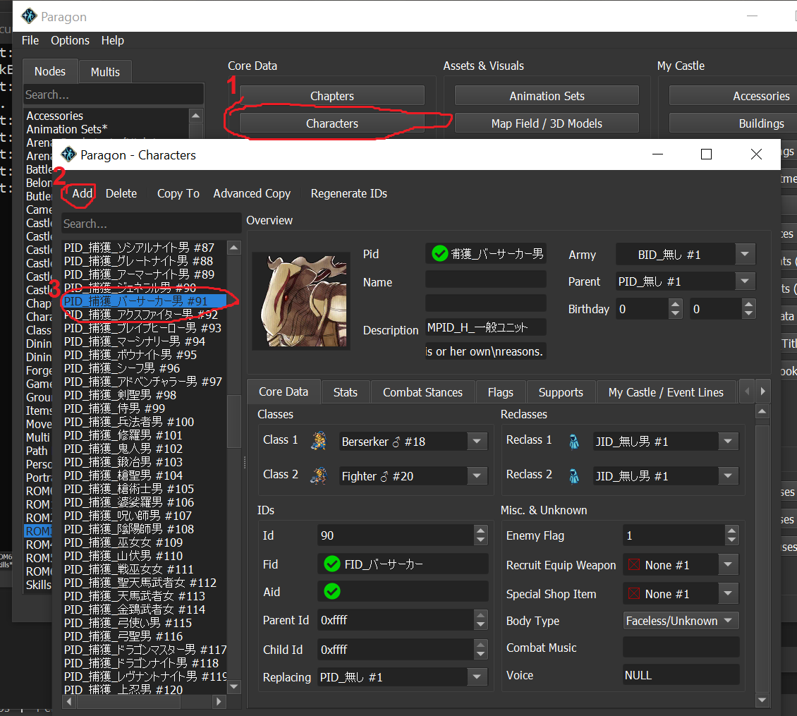The width and height of the screenshot is (797, 716).
Task: Click the Parent Id stepper arrows
Action: pyautogui.click(x=480, y=620)
